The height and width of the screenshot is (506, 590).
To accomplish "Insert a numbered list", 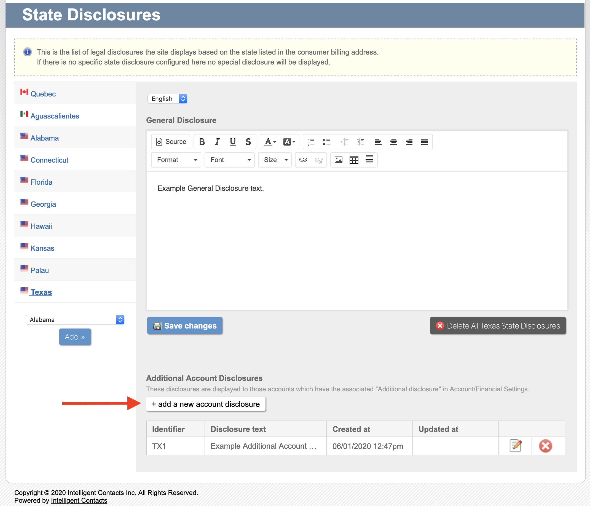I will [x=311, y=142].
